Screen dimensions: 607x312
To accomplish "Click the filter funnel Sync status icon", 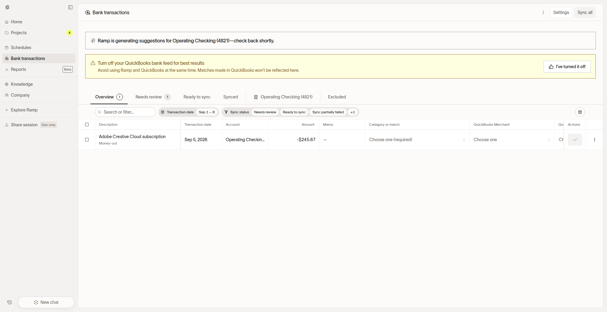I will [x=226, y=112].
